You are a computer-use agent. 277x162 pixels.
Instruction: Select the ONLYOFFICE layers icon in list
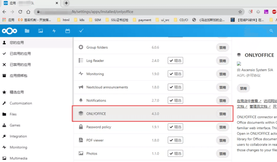[x=81, y=113]
